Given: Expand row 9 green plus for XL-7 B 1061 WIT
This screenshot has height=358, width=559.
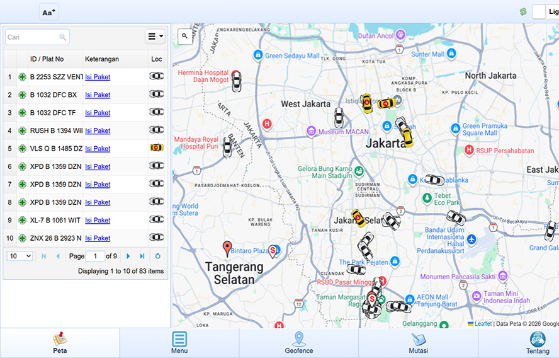Looking at the screenshot, I should click(22, 220).
